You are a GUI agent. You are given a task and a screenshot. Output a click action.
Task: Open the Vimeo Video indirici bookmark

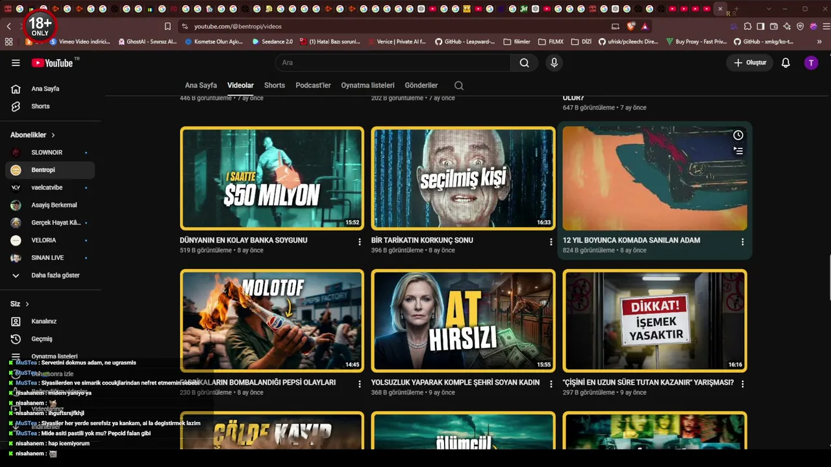[x=79, y=42]
